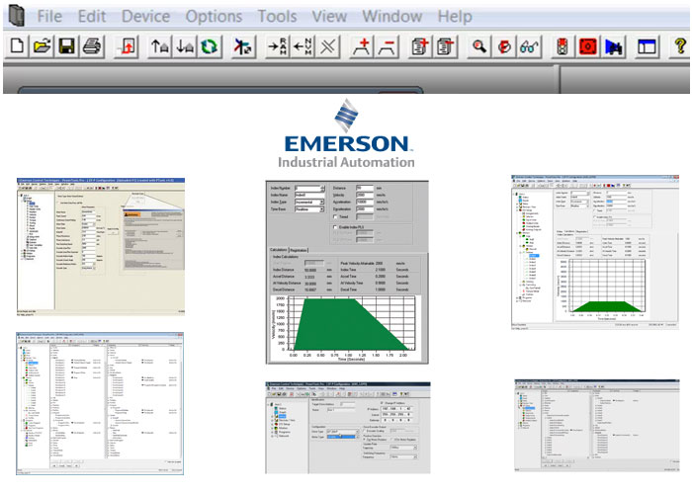Click the application icon left of File menu
This screenshot has height=494, width=692.
pyautogui.click(x=17, y=16)
